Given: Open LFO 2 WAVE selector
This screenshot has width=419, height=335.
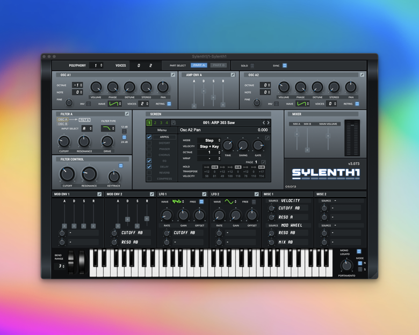Looking at the screenshot, I should [230, 202].
